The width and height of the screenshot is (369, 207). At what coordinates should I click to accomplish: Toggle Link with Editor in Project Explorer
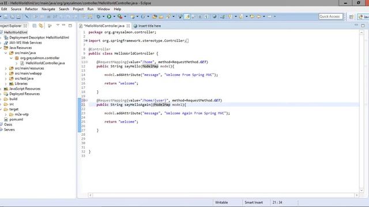point(41,26)
